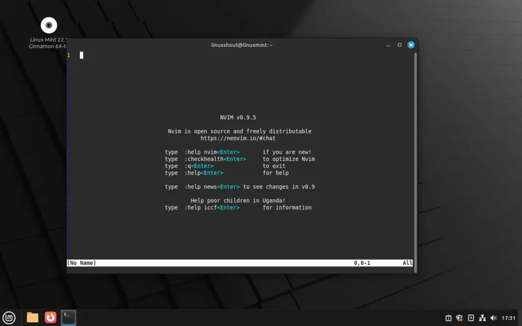Click the 'to optimize Nvim' text
Viewport: 522px width, 326px height.
(x=289, y=159)
